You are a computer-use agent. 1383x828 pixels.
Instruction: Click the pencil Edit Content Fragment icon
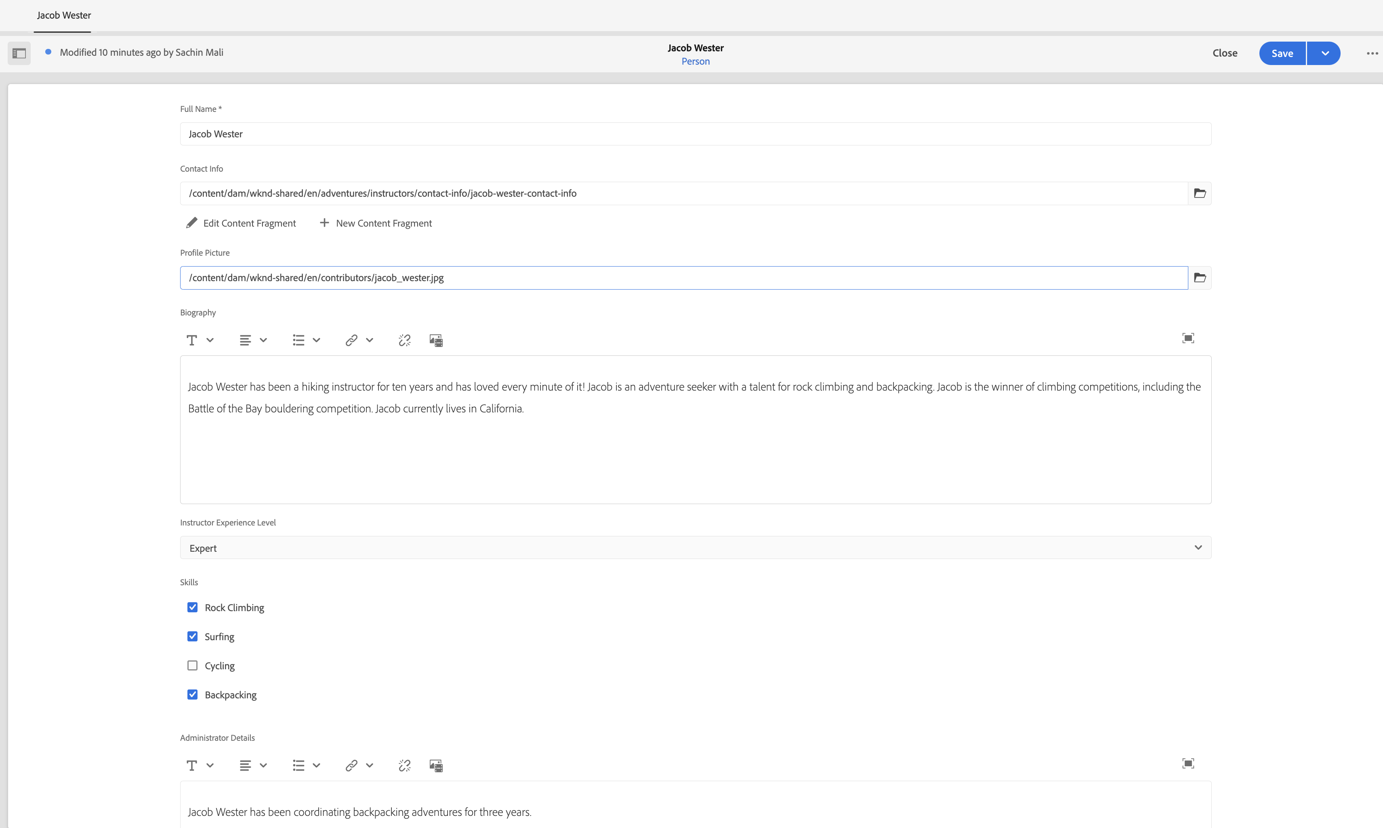point(191,223)
